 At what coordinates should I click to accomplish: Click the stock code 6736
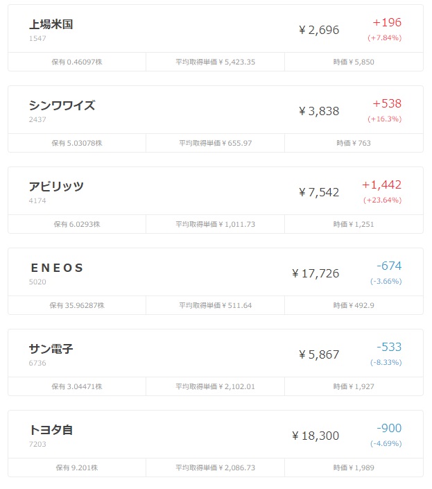tap(37, 363)
